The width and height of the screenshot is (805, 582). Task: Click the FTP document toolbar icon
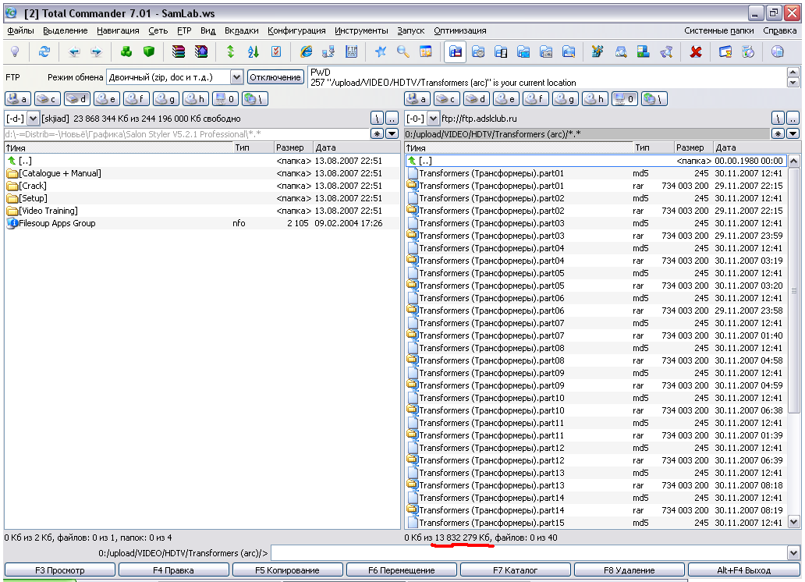pyautogui.click(x=351, y=51)
